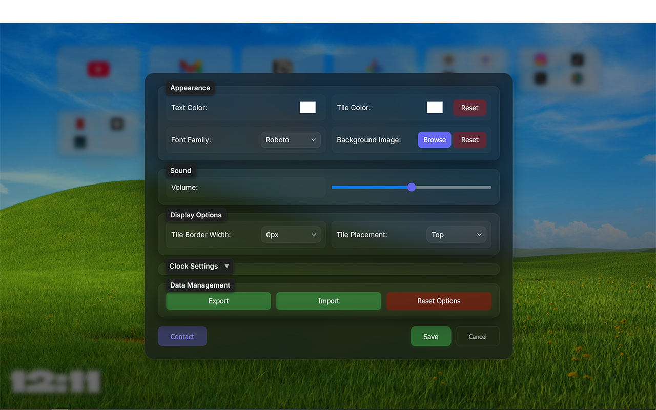Click the red Reset Options button
The width and height of the screenshot is (656, 410).
pyautogui.click(x=439, y=301)
